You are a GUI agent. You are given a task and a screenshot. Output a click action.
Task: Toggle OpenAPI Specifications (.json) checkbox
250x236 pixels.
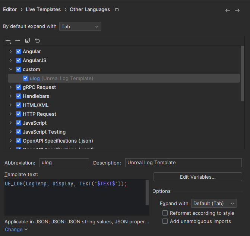coord(19,141)
